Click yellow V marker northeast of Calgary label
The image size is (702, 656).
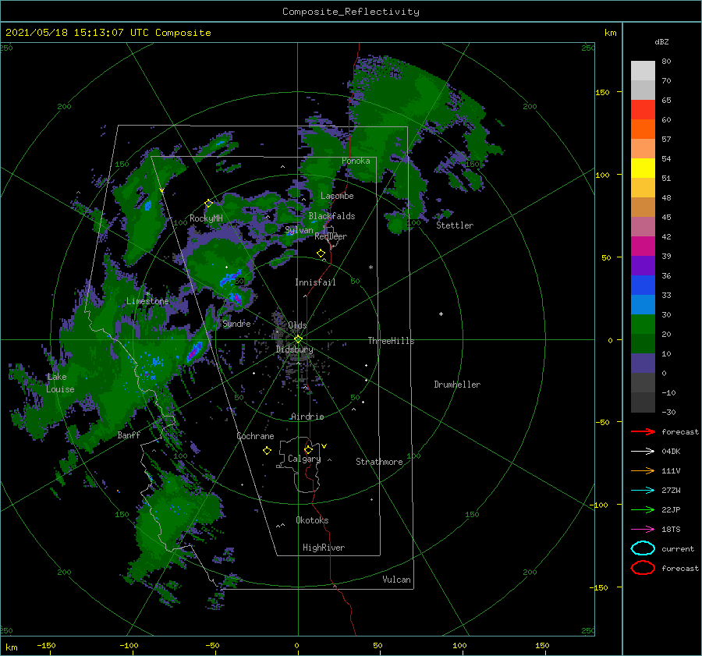[324, 446]
